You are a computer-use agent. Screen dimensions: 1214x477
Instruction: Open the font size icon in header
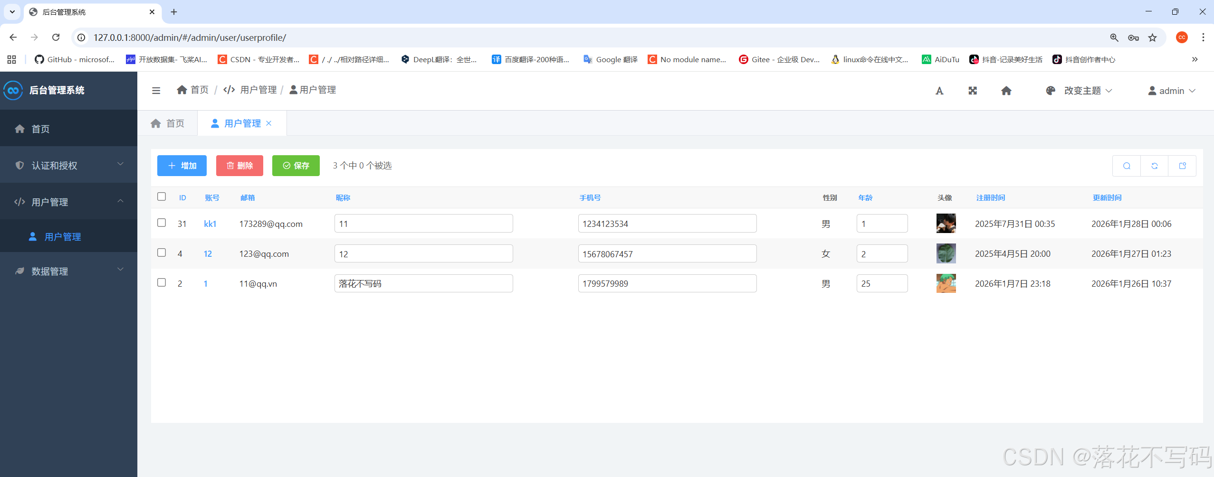click(x=939, y=91)
